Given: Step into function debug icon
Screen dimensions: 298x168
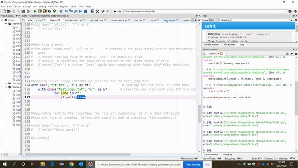Looking at the screenshot, I should click(x=71, y=11).
